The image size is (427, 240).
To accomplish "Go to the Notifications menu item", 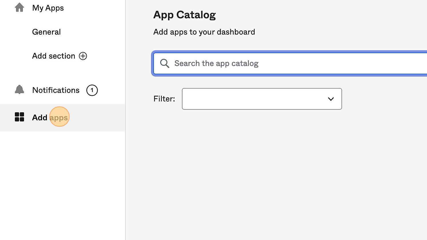I will (56, 90).
